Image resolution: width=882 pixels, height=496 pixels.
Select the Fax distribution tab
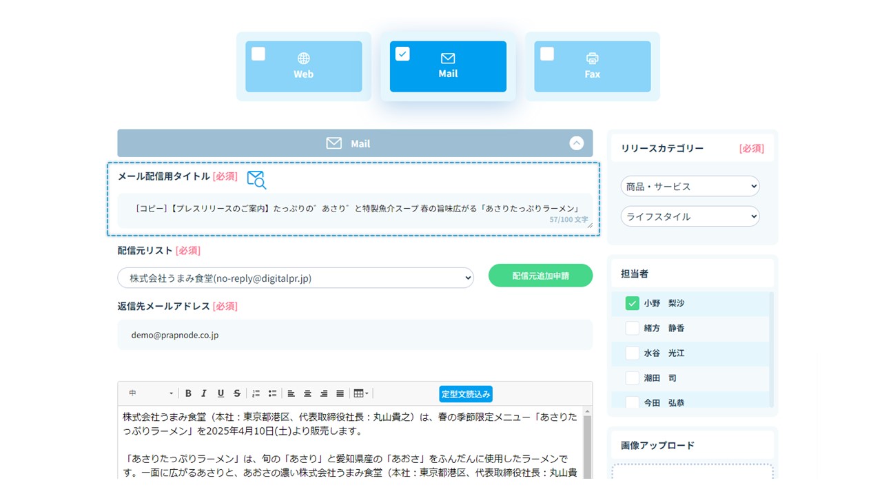(593, 67)
